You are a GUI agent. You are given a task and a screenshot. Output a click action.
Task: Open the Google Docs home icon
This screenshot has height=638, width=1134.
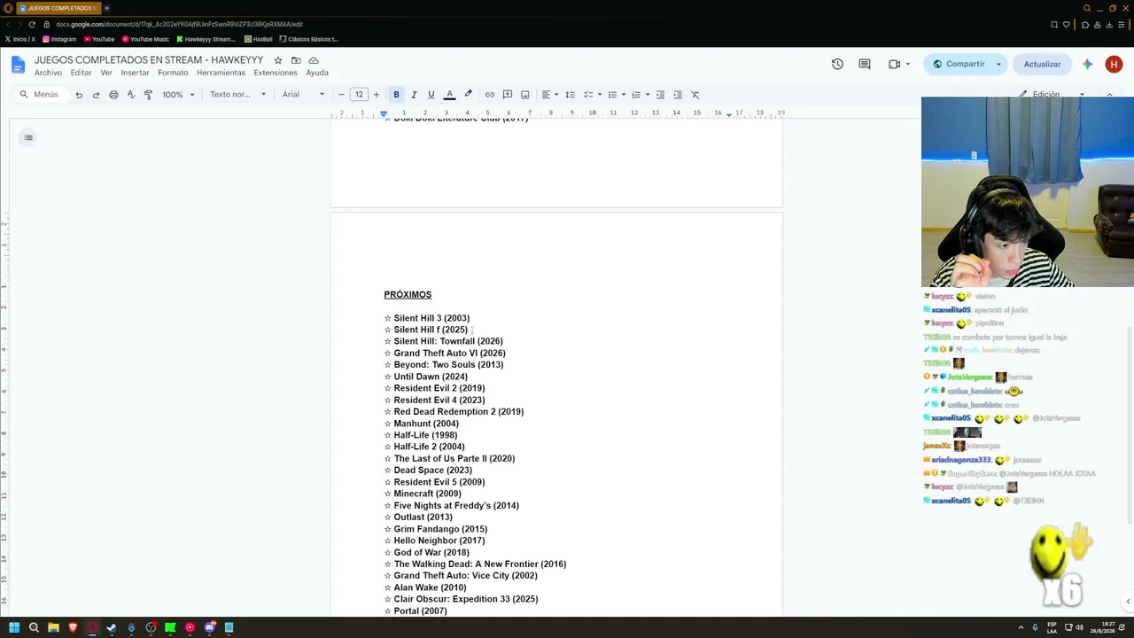click(18, 65)
